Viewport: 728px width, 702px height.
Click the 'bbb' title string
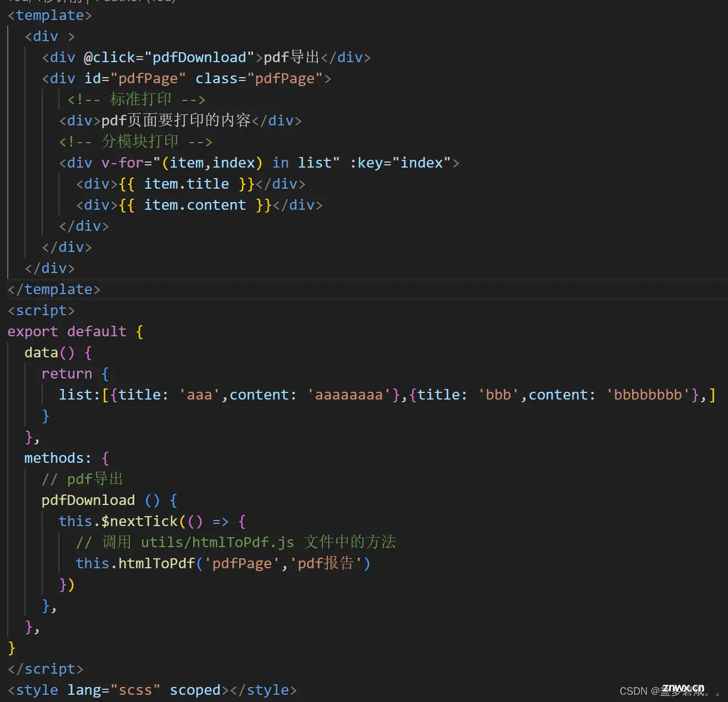coord(498,395)
